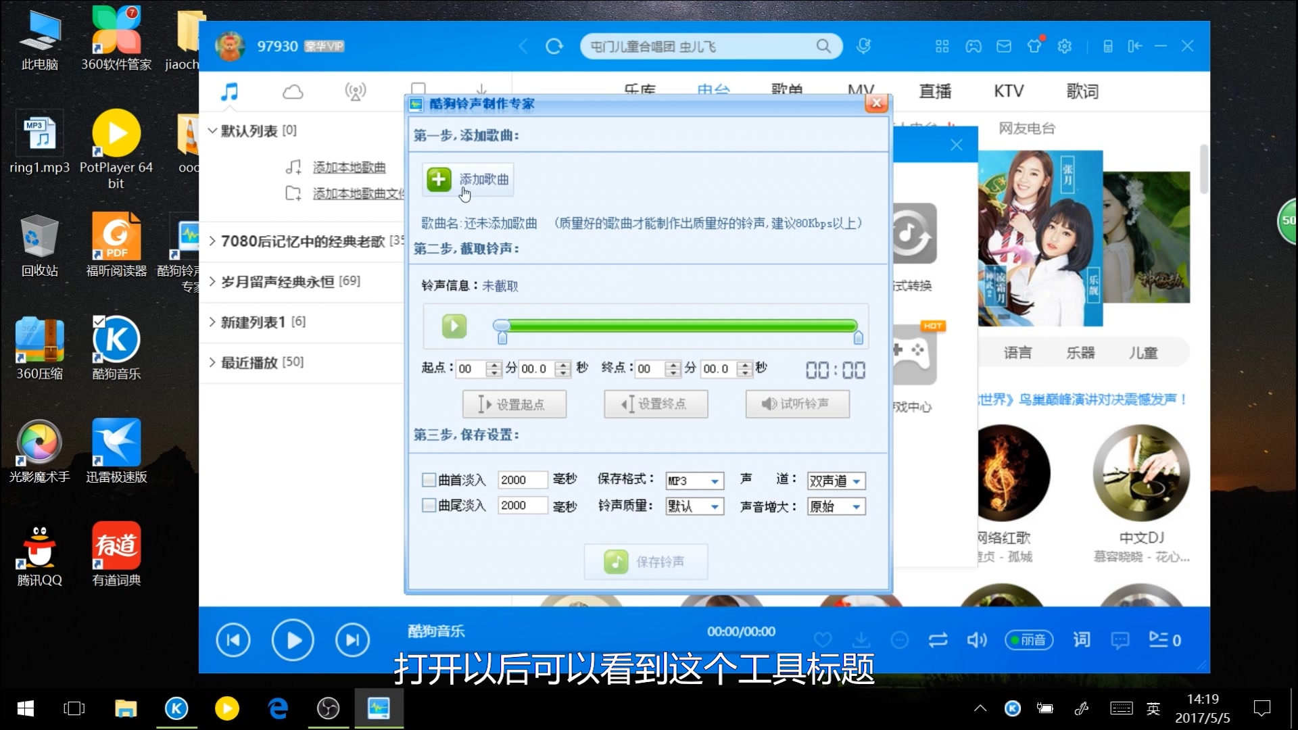Click 中文DJ radio thumbnail
Image resolution: width=1298 pixels, height=730 pixels.
[x=1142, y=473]
